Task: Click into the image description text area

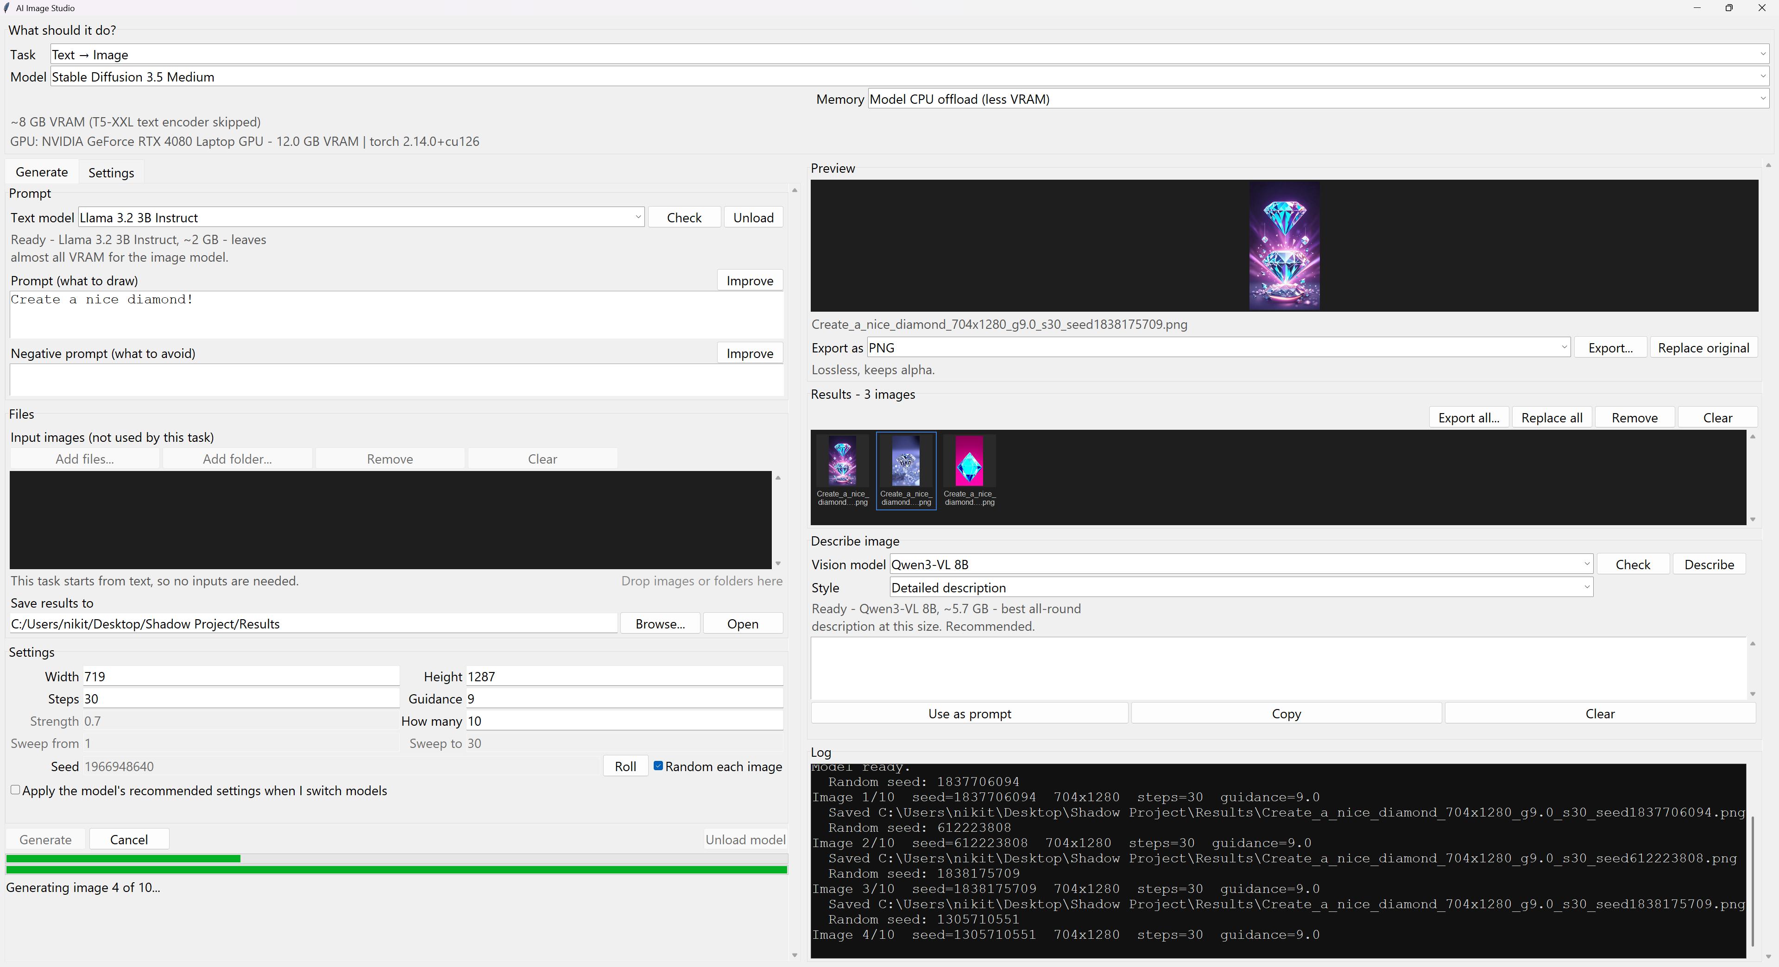Action: click(1279, 668)
